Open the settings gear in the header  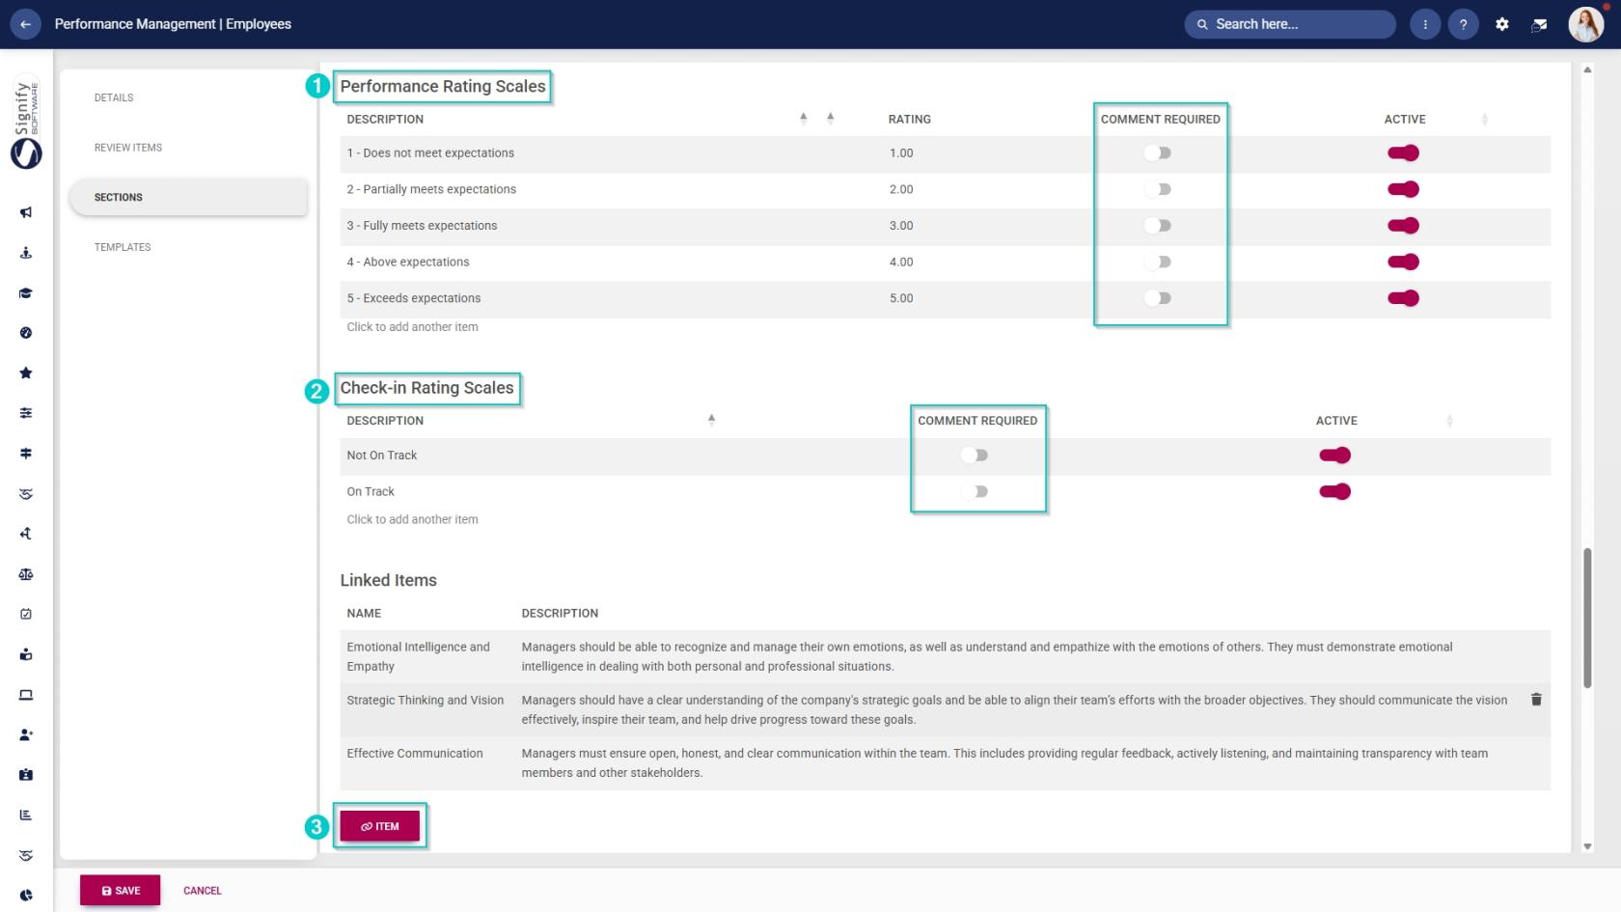[x=1502, y=24]
